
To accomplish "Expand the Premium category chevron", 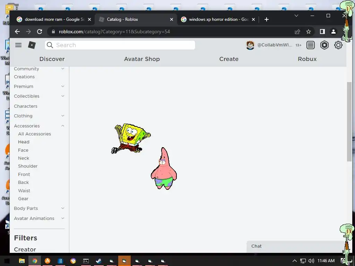I will [x=63, y=86].
